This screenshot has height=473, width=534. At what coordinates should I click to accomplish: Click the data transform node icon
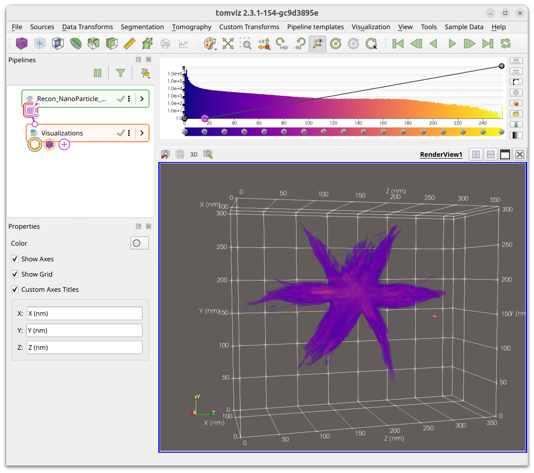(x=30, y=110)
